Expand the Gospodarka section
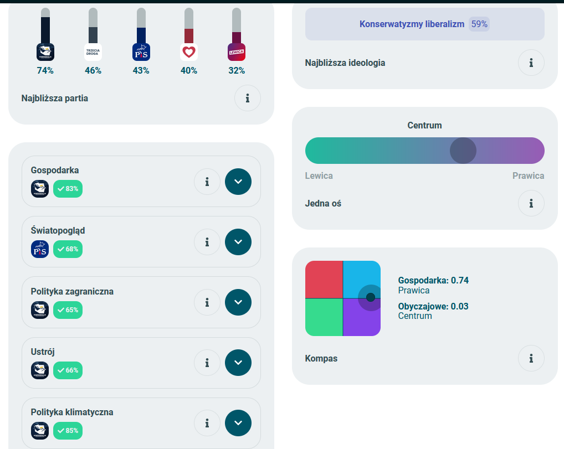 [x=238, y=182]
